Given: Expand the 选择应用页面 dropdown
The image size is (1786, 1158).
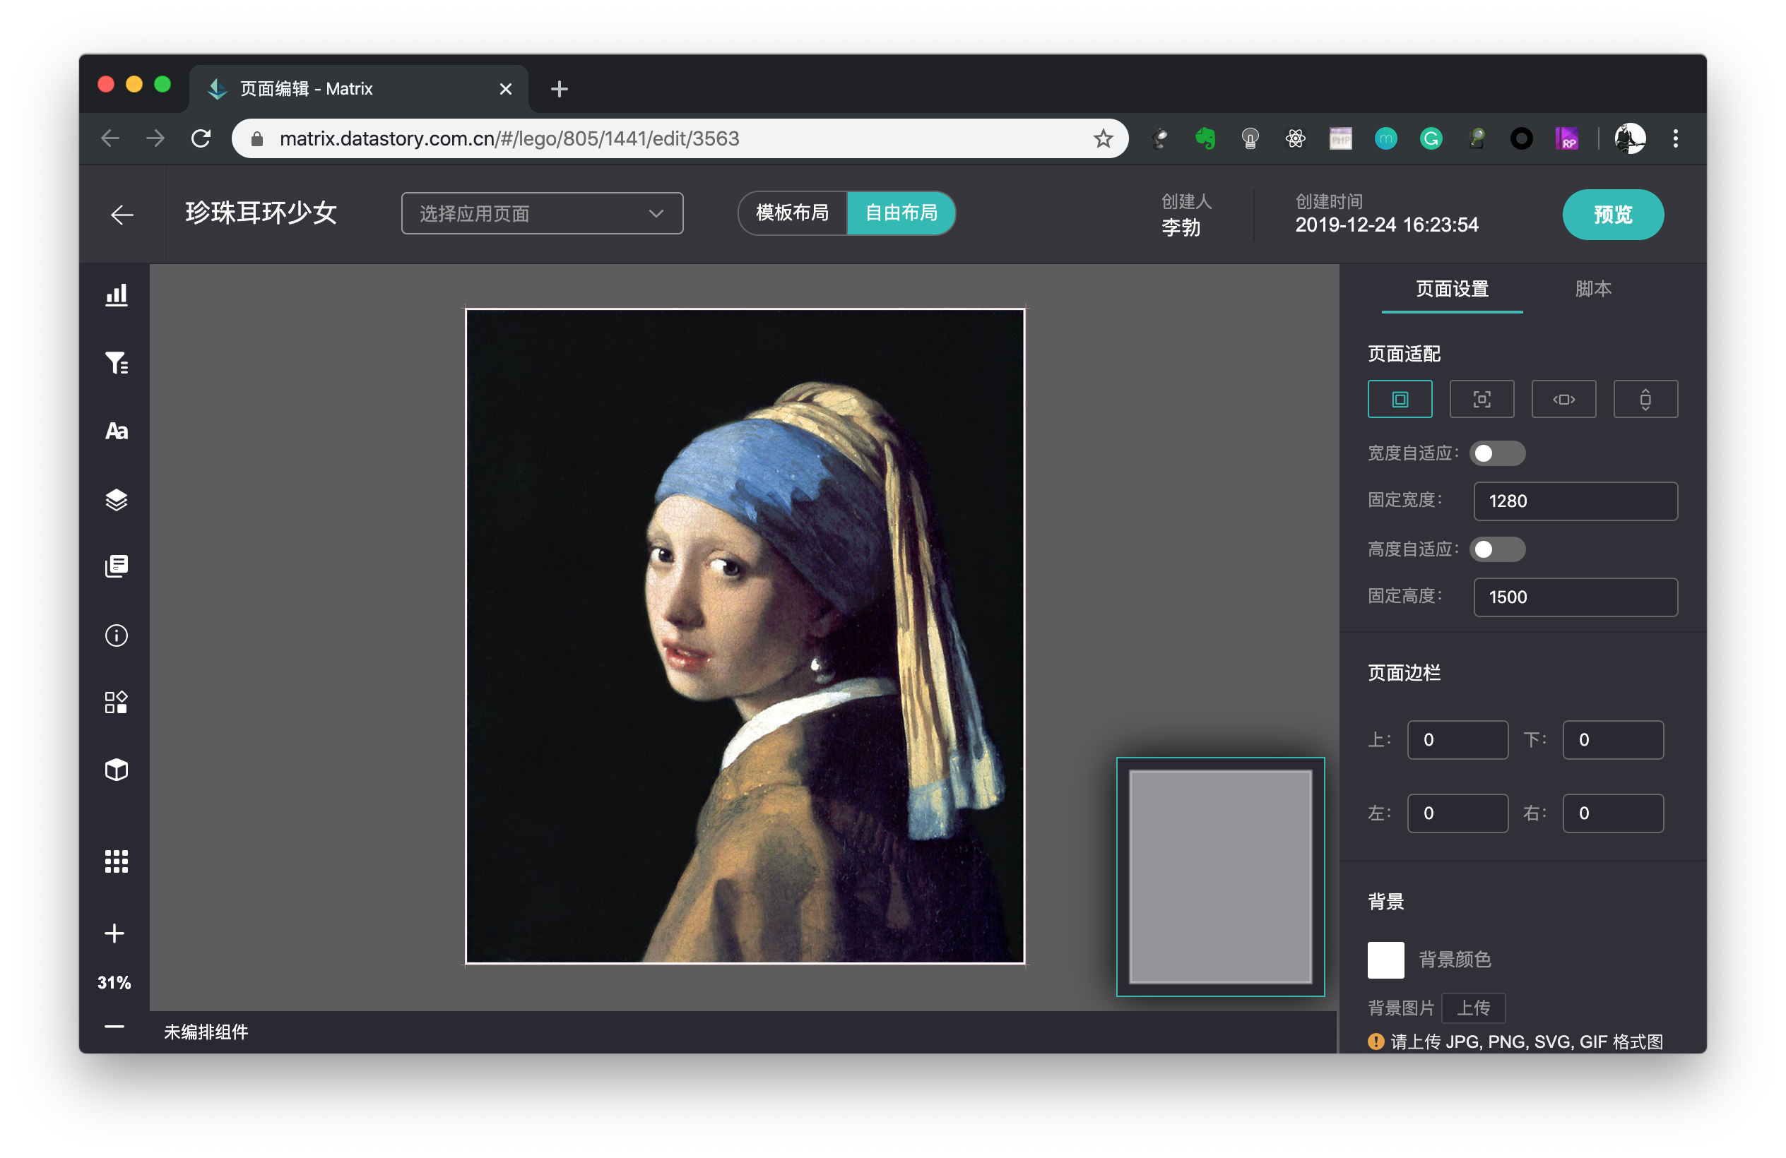Looking at the screenshot, I should point(542,214).
